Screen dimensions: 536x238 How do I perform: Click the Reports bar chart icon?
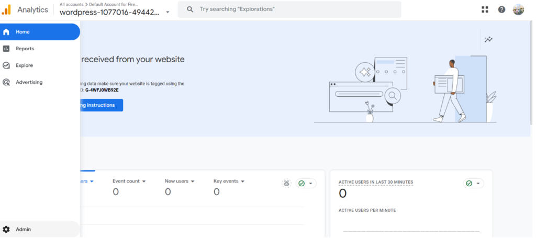(6, 49)
